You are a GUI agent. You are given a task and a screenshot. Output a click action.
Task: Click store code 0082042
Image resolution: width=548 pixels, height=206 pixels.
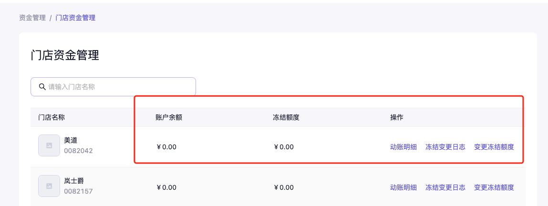(x=78, y=151)
